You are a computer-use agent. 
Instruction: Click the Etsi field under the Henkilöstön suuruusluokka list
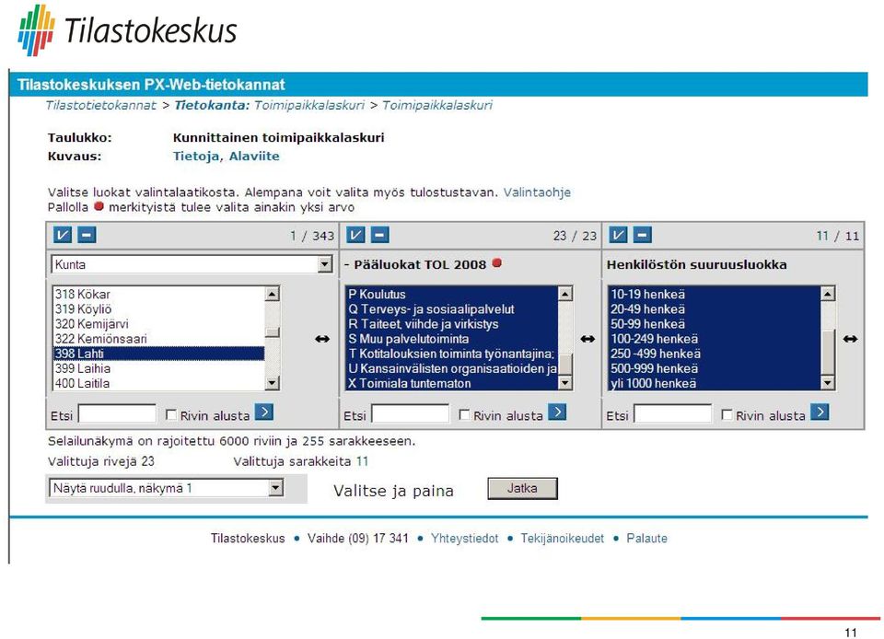pyautogui.click(x=672, y=414)
